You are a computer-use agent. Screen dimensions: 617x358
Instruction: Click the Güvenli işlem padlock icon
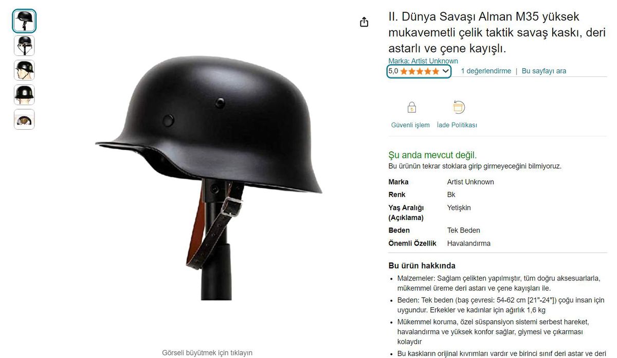[x=411, y=108]
